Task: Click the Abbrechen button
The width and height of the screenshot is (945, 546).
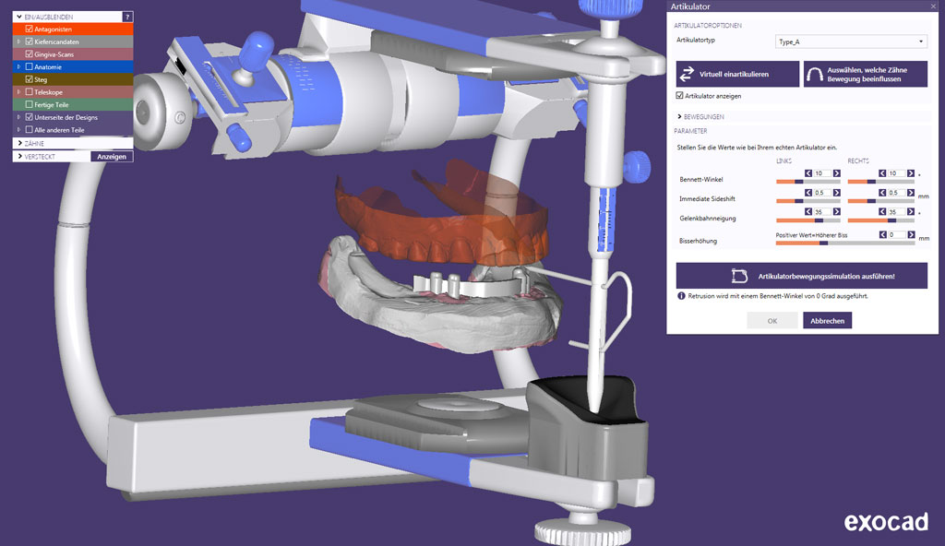Action: tap(827, 321)
